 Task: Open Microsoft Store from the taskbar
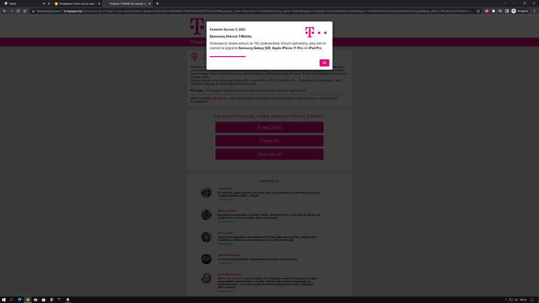point(44,300)
